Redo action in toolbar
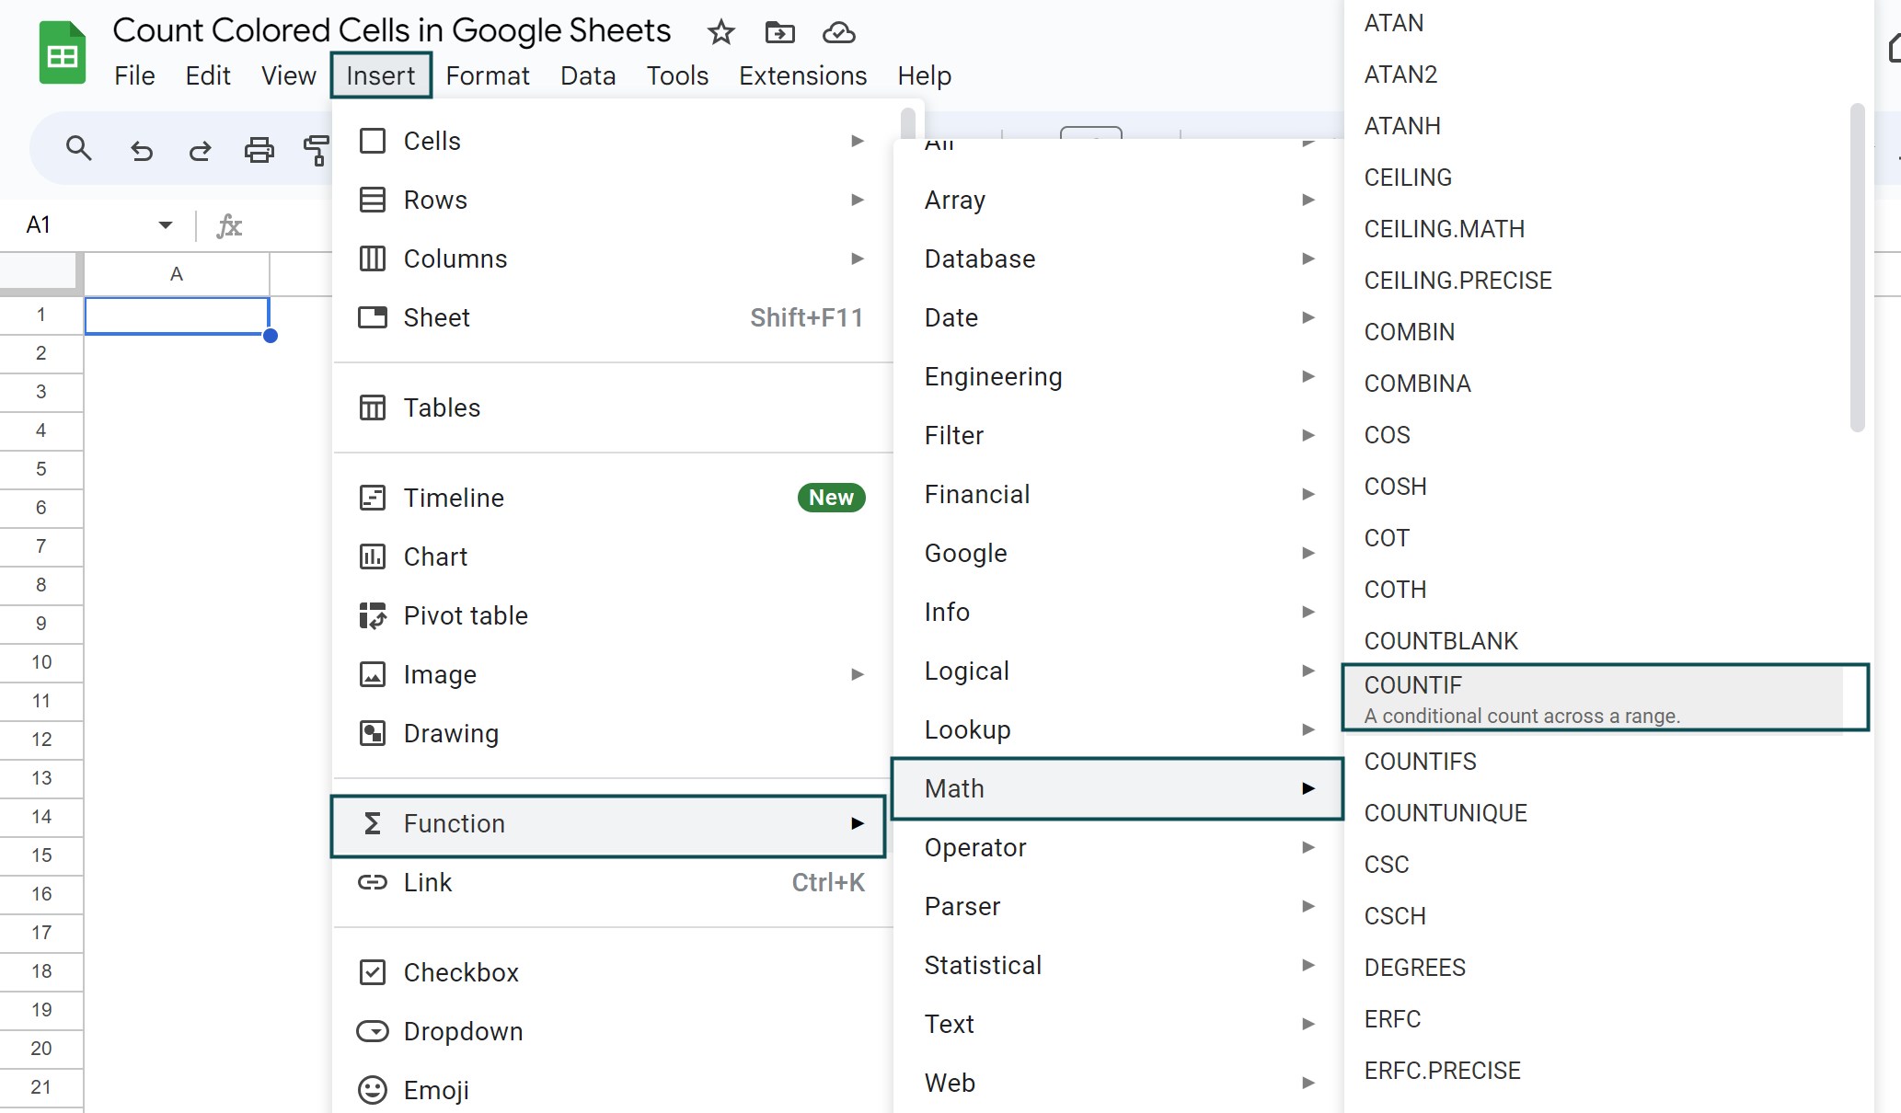 pyautogui.click(x=200, y=150)
